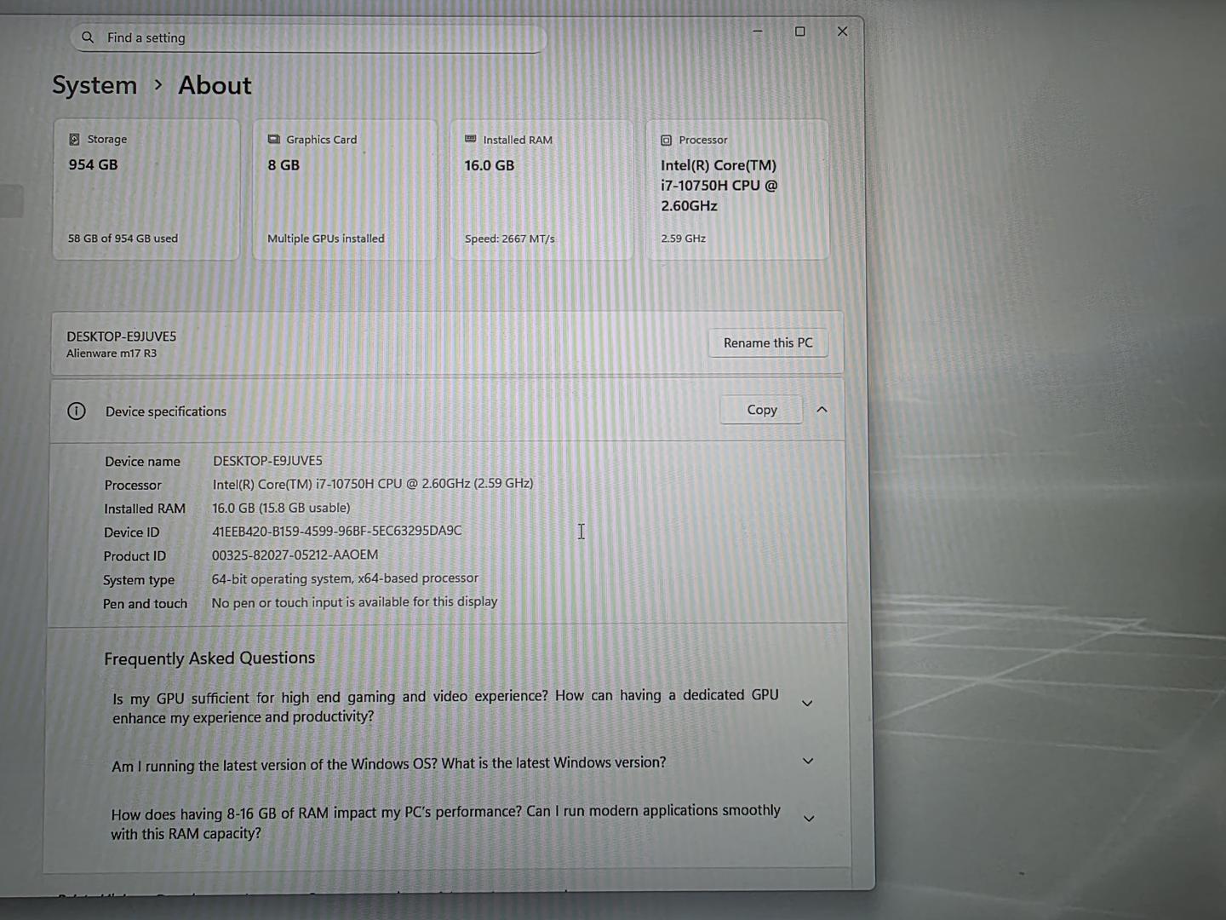1226x920 pixels.
Task: Click 'No pen or touch input' value
Action: coord(354,602)
